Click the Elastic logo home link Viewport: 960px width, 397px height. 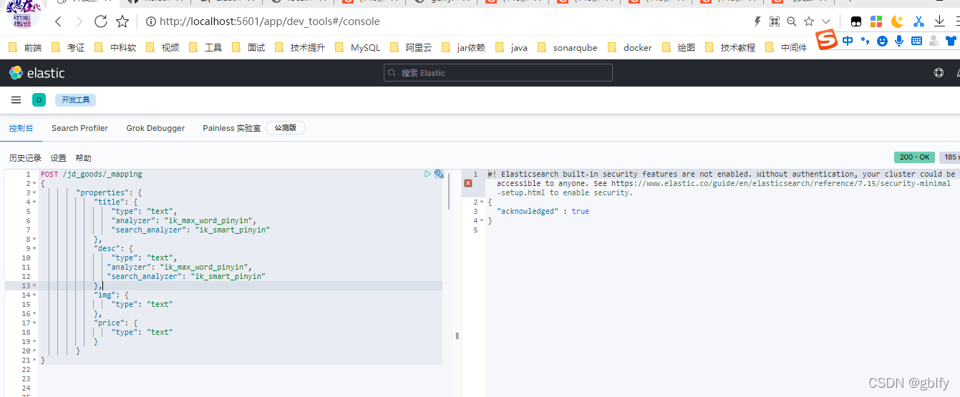(37, 73)
